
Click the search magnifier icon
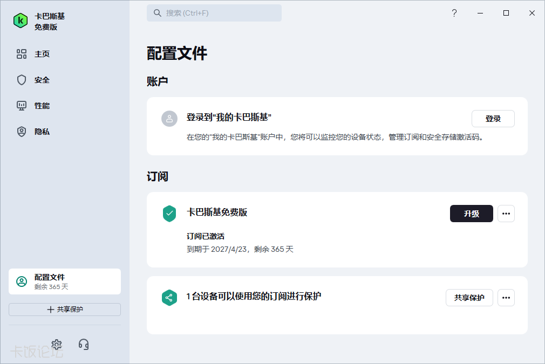pyautogui.click(x=158, y=13)
